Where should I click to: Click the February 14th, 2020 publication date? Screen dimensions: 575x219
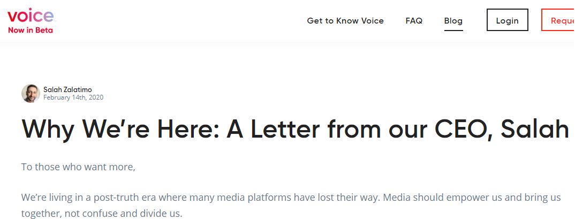click(x=73, y=97)
